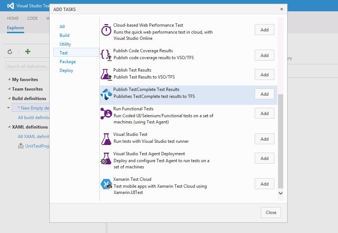
Task: Switch to the Deploy task category
Action: pos(67,70)
